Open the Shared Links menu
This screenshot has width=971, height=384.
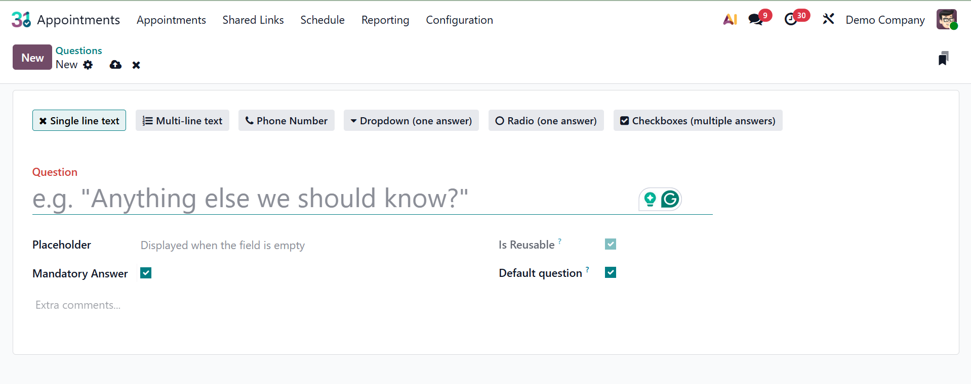(253, 20)
